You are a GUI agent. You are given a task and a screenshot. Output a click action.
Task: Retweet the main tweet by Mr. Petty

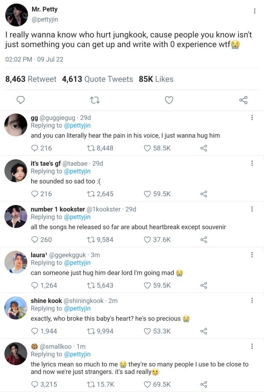click(x=94, y=101)
